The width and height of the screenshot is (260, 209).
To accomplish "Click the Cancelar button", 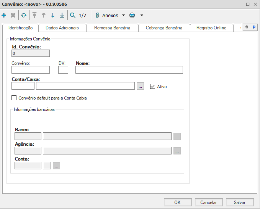I will pyautogui.click(x=209, y=203).
